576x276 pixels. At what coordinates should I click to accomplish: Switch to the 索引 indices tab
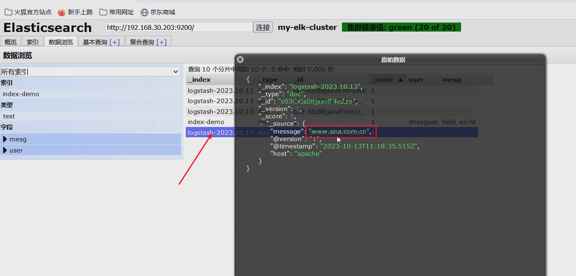(33, 42)
